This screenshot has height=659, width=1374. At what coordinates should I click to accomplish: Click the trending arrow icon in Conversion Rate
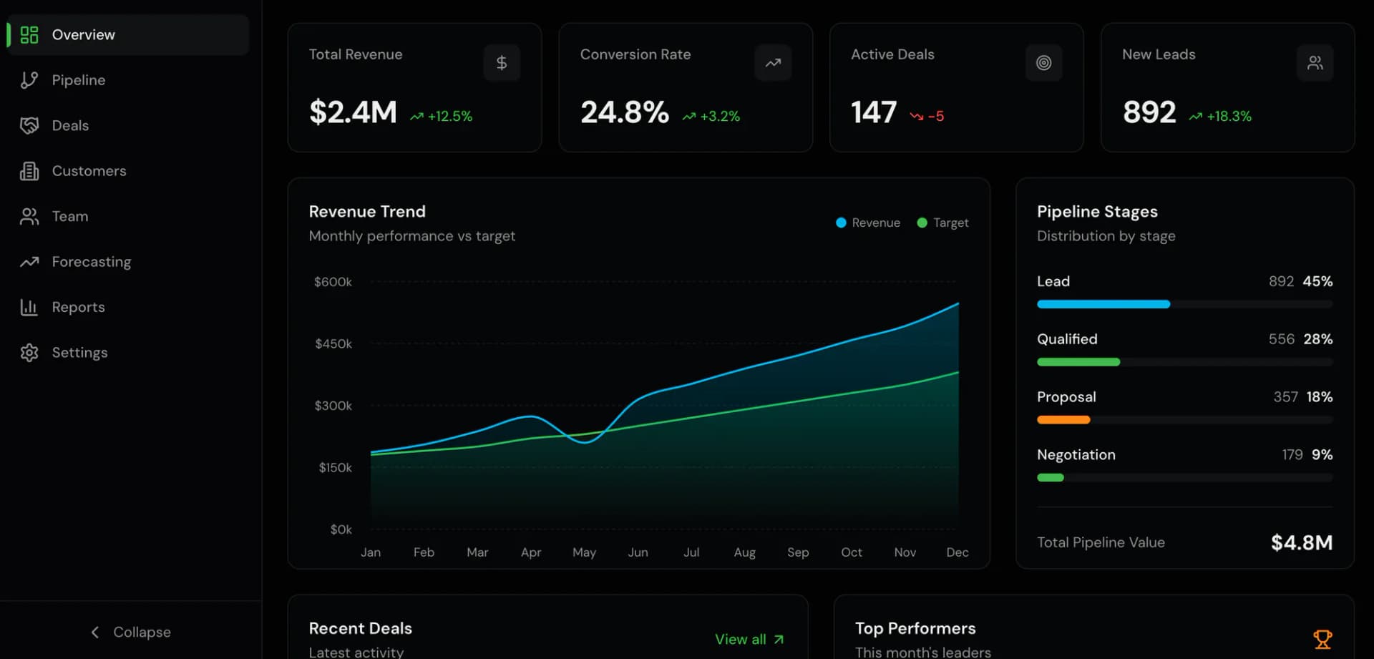tap(773, 63)
